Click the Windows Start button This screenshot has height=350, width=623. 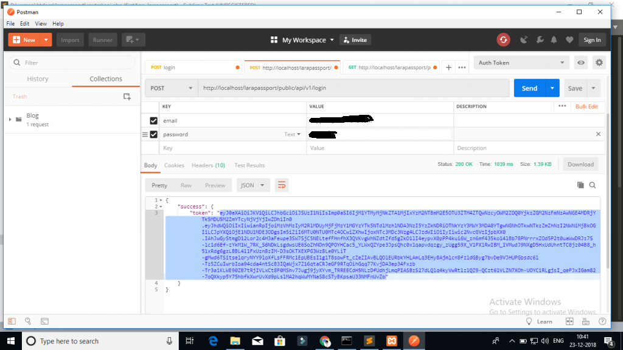[11, 341]
